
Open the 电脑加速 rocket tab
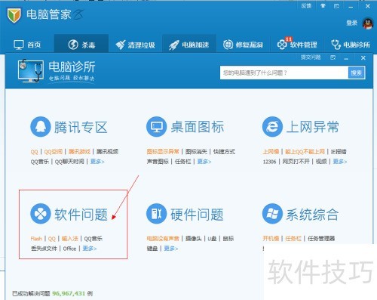(189, 45)
